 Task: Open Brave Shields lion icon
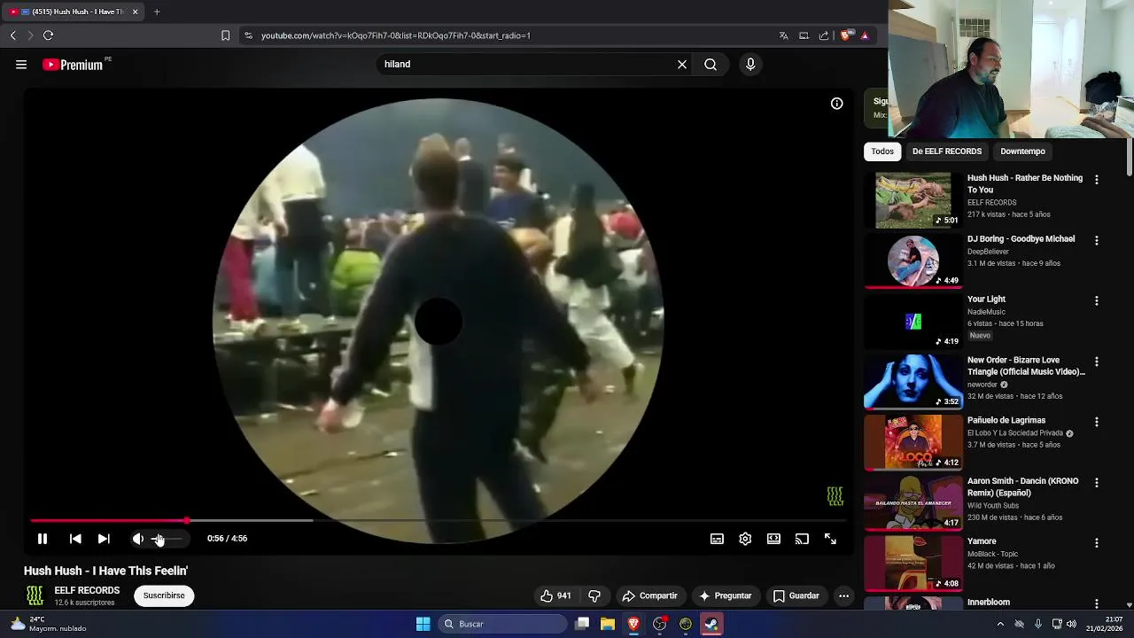click(845, 35)
